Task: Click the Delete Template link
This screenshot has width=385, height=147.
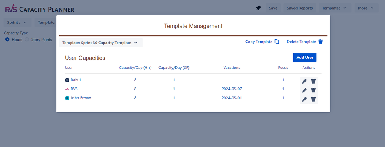Action: tap(305, 42)
